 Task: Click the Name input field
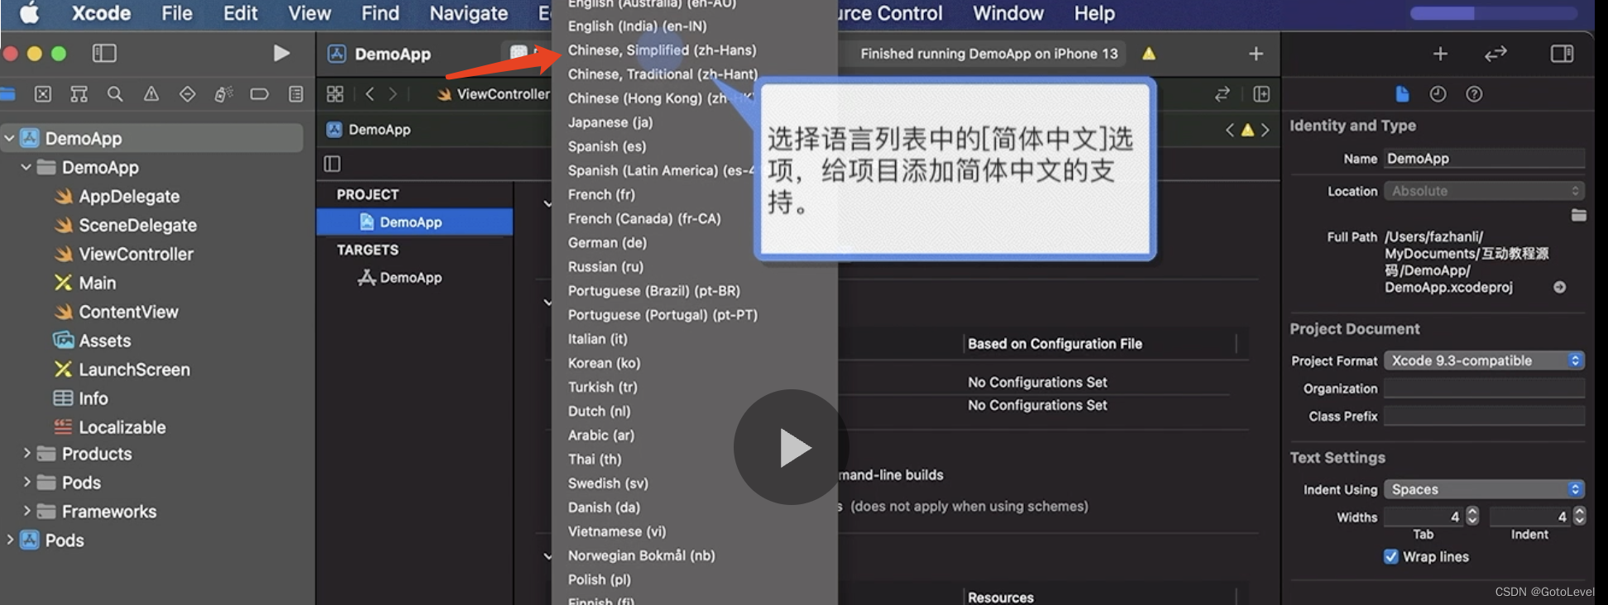coord(1484,159)
